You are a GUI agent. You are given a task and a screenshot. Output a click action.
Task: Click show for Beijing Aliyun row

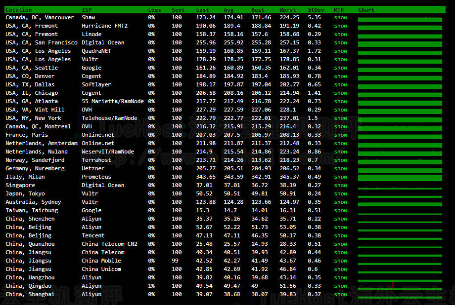point(340,228)
